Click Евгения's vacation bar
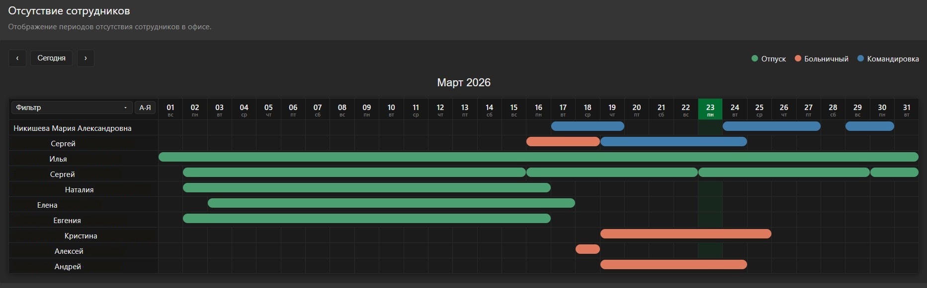 pyautogui.click(x=366, y=219)
